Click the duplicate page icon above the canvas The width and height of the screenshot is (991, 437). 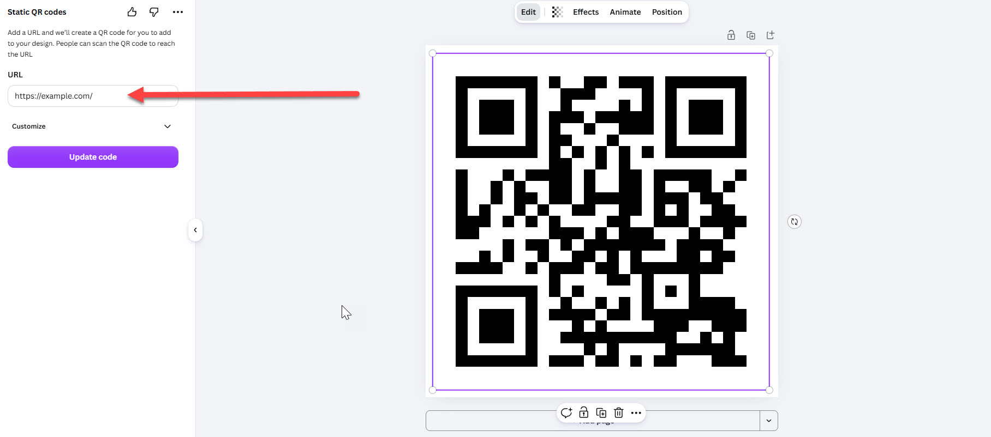coord(751,35)
